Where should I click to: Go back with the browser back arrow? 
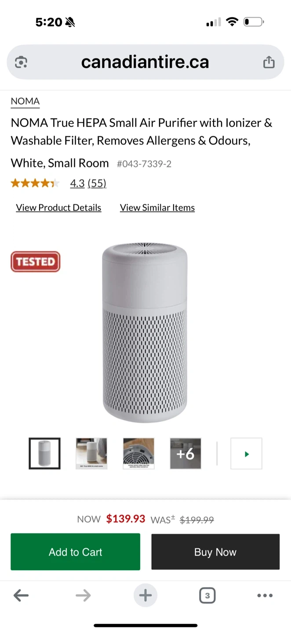pos(21,596)
